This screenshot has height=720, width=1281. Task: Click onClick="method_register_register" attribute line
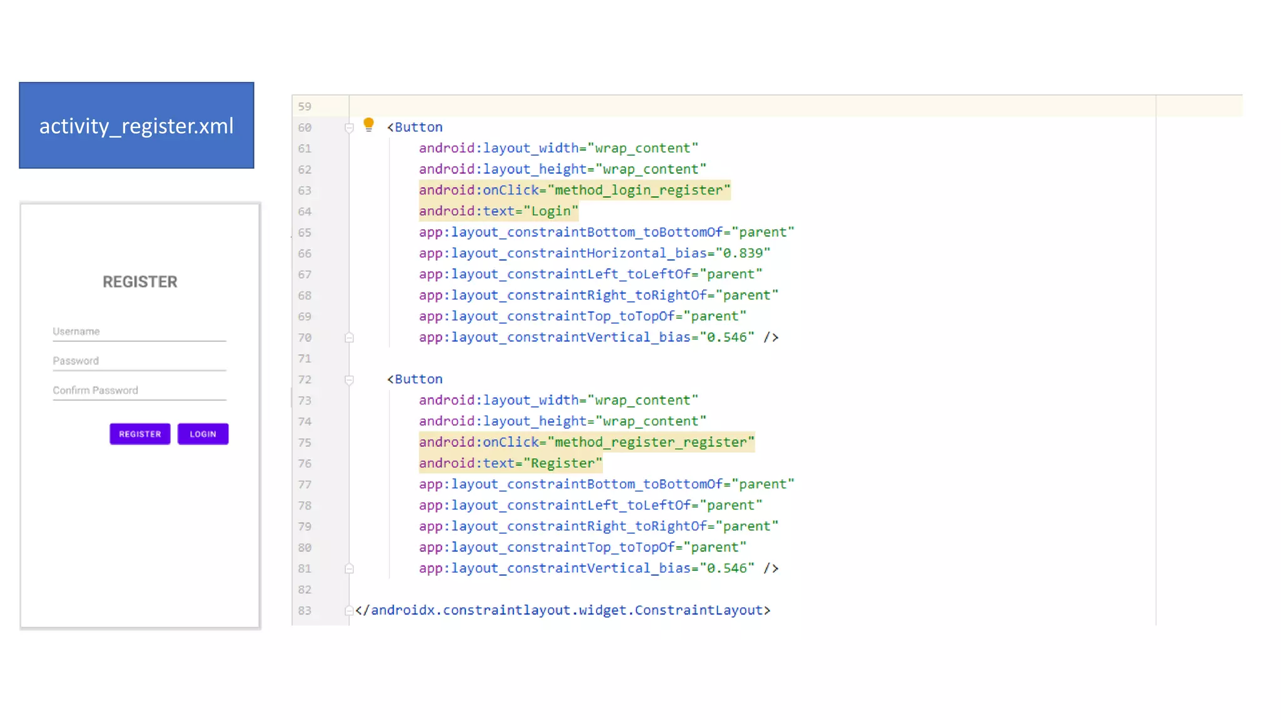pyautogui.click(x=587, y=442)
